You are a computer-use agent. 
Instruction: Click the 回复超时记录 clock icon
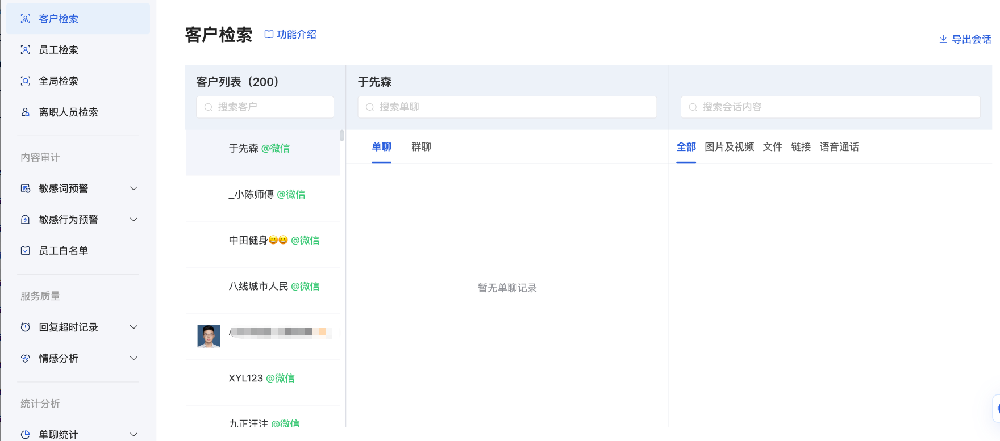click(x=26, y=327)
